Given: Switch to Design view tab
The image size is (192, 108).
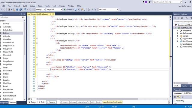Looking at the screenshot, I should click(32, 102).
